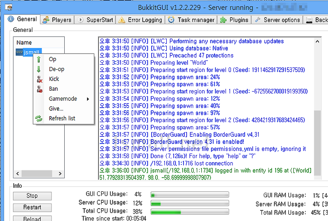Switch to the Players tab
This screenshot has width=328, height=221.
[57, 20]
